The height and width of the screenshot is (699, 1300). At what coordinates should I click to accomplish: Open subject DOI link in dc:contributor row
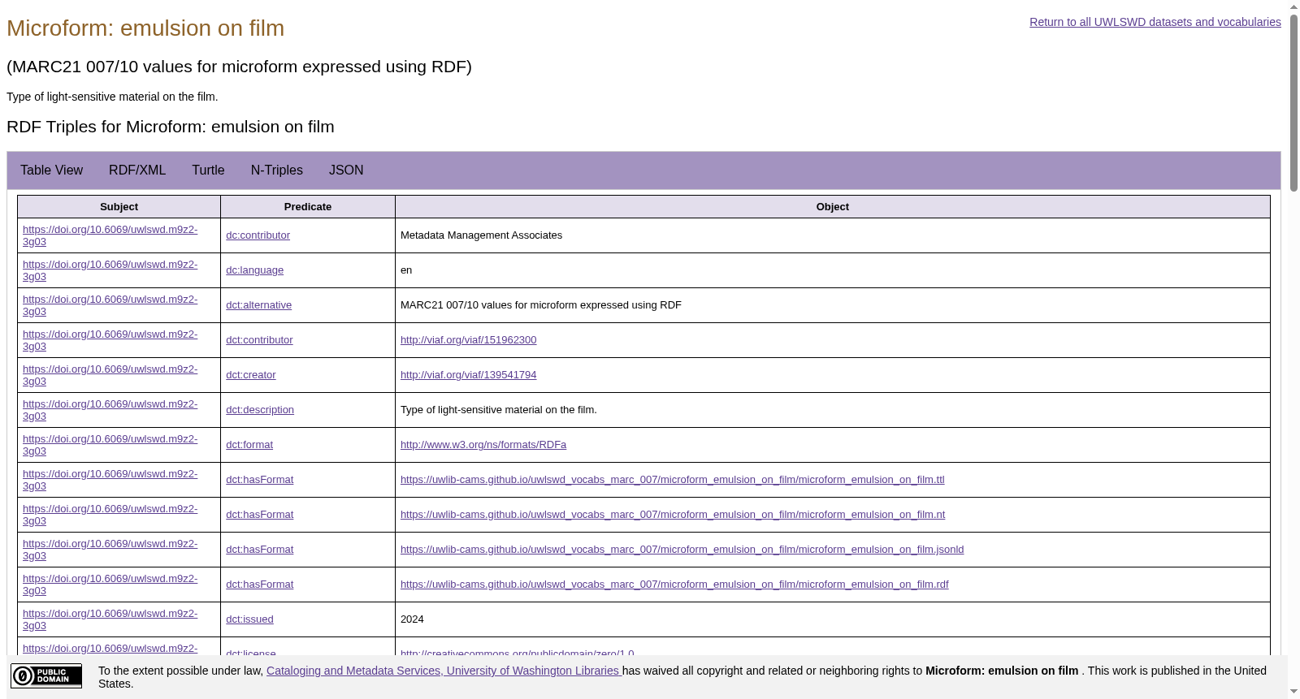click(110, 235)
